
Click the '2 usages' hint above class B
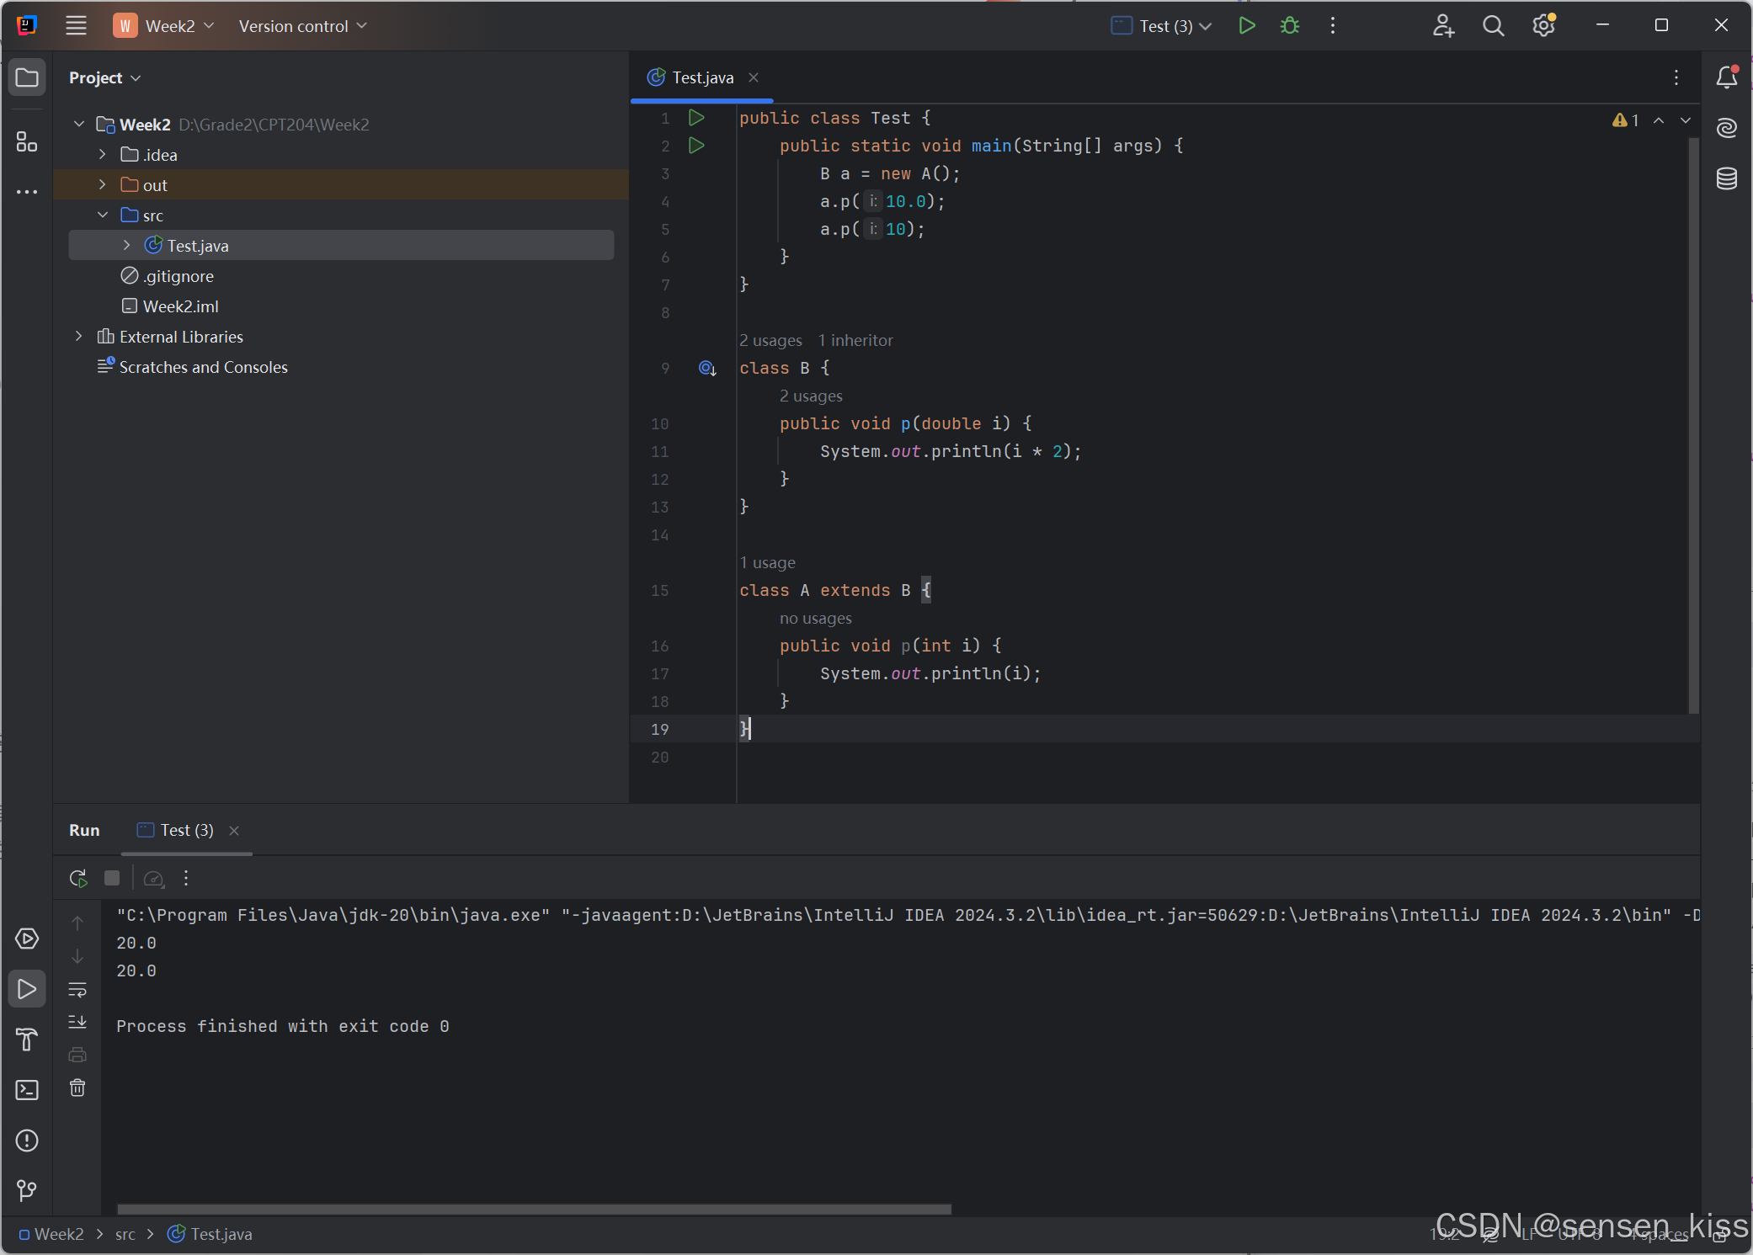pyautogui.click(x=770, y=340)
